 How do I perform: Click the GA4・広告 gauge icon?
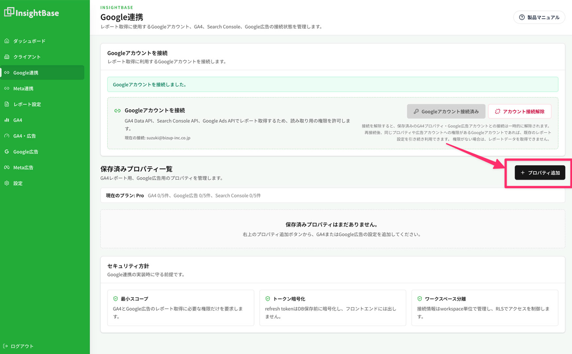point(7,136)
